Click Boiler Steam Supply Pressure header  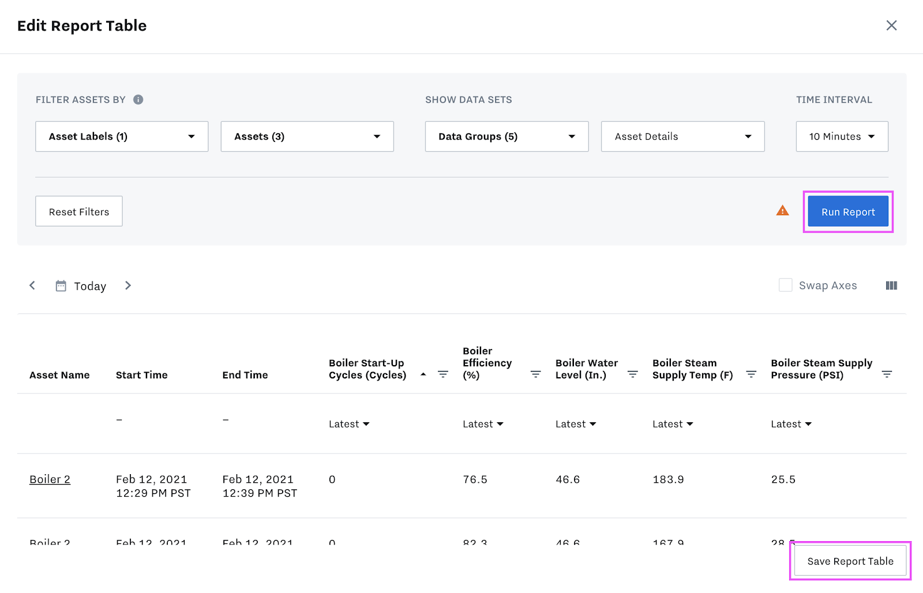click(821, 369)
